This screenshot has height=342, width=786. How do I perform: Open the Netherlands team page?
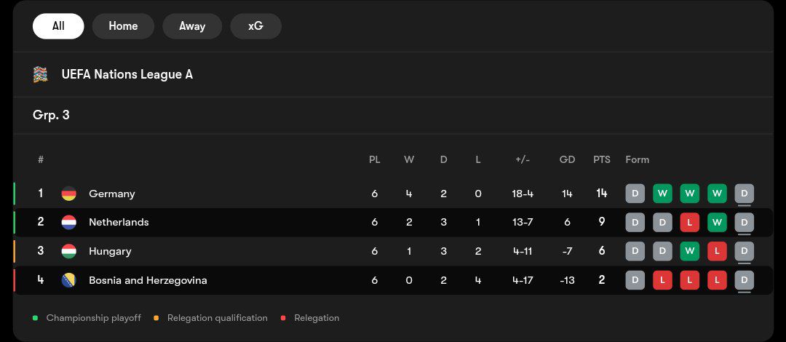click(x=119, y=222)
